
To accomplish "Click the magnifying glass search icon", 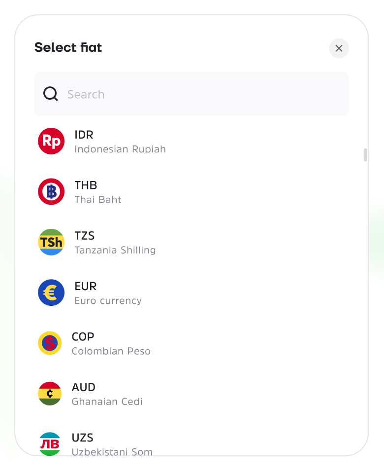I will point(51,94).
